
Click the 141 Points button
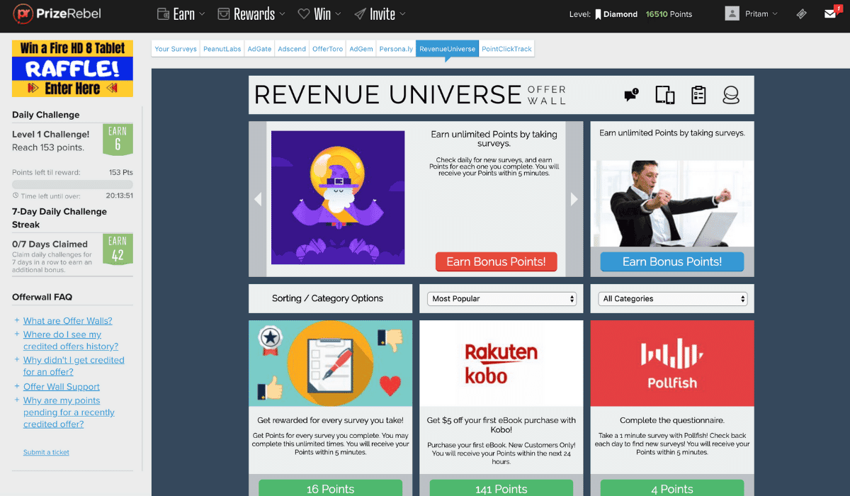501,488
